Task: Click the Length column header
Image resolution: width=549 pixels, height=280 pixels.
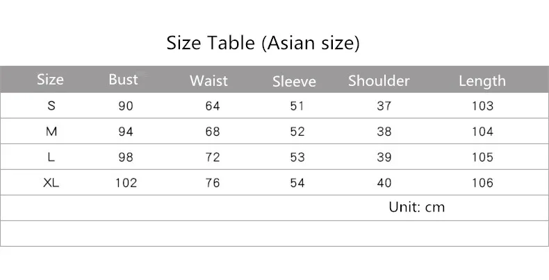Action: click(482, 81)
